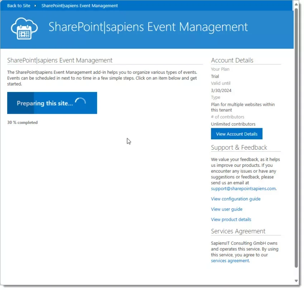This screenshot has width=304, height=290.
Task: Click the Preparing this site button
Action: point(52,103)
